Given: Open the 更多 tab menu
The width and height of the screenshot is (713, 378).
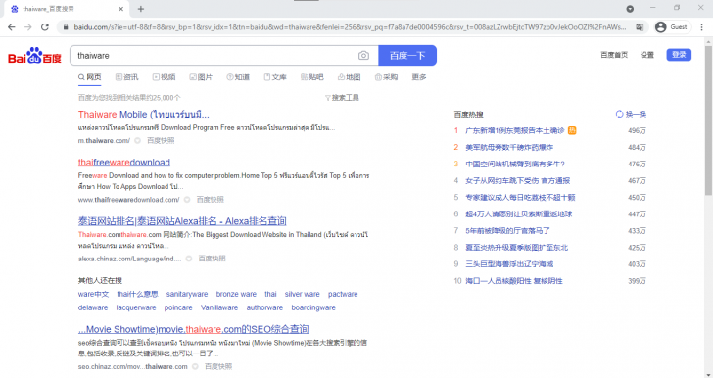Looking at the screenshot, I should [419, 77].
